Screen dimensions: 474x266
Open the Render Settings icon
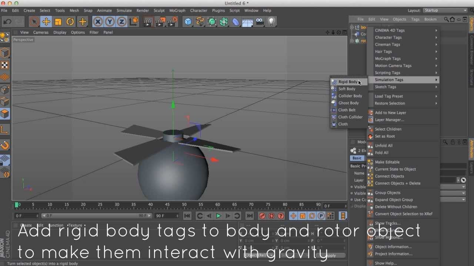pyautogui.click(x=173, y=22)
